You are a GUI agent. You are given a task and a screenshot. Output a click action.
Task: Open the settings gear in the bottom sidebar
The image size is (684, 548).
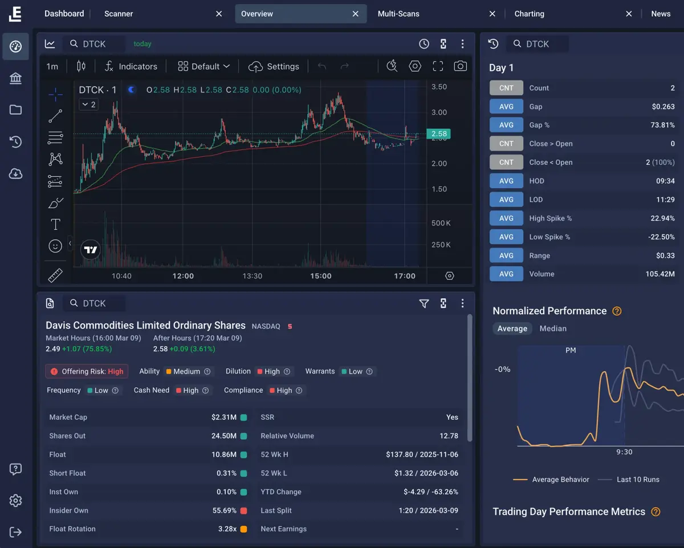tap(15, 501)
